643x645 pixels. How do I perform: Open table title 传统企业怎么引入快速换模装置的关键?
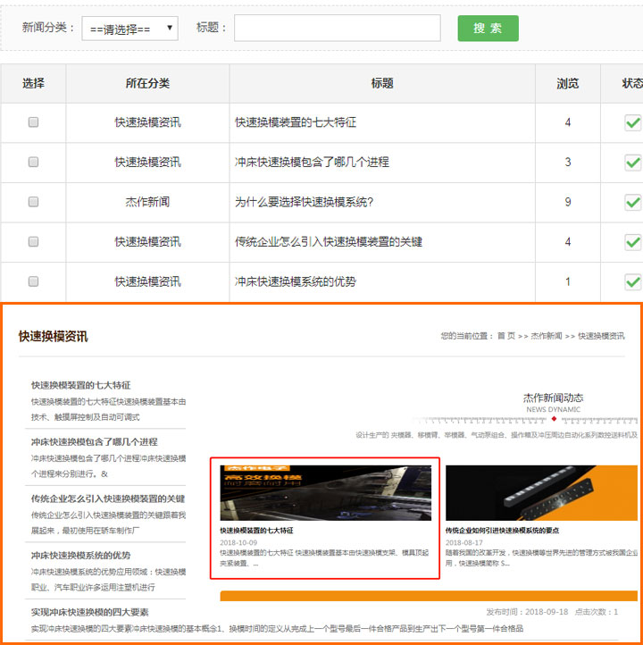[328, 242]
